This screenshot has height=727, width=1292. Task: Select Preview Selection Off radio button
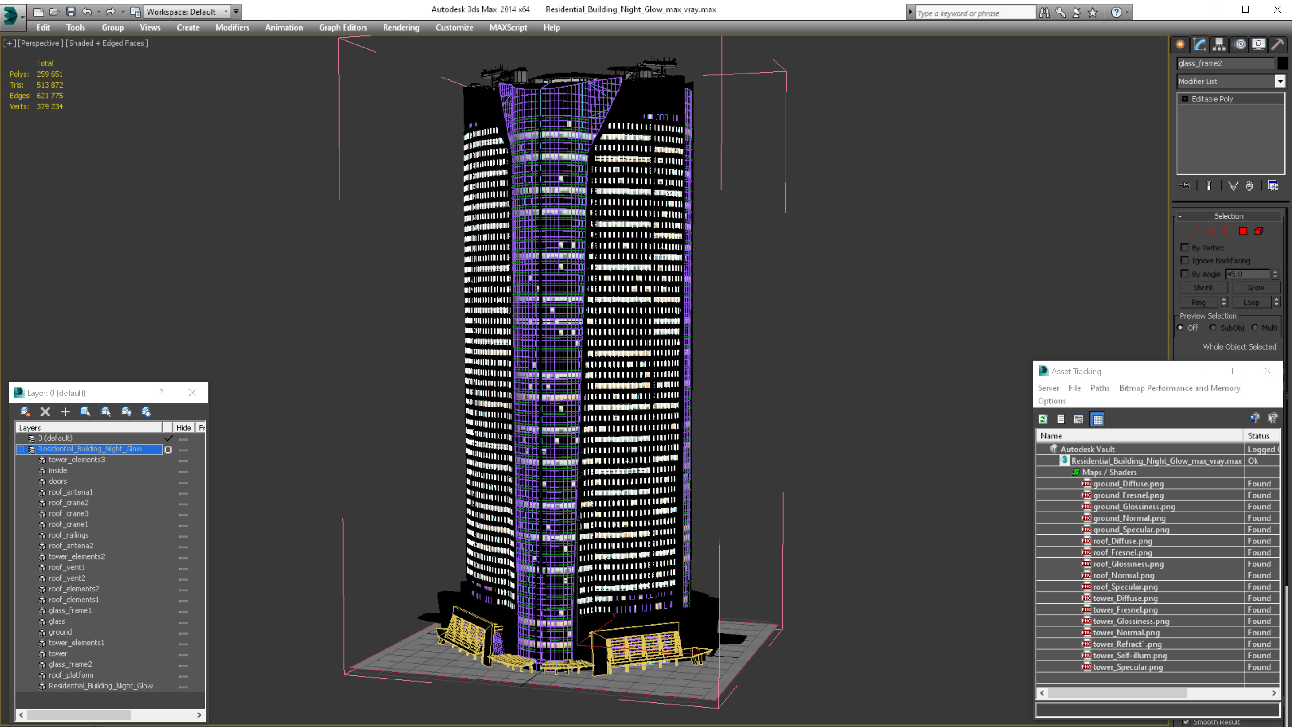tap(1180, 328)
